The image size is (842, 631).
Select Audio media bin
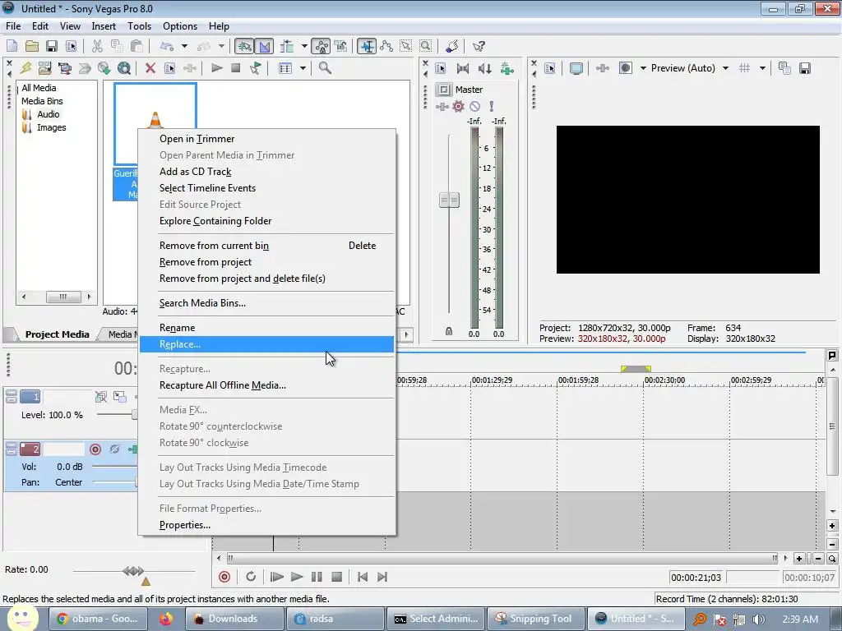[48, 114]
